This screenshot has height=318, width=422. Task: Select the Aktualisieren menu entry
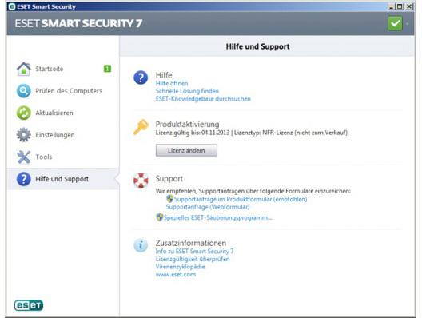click(x=63, y=113)
